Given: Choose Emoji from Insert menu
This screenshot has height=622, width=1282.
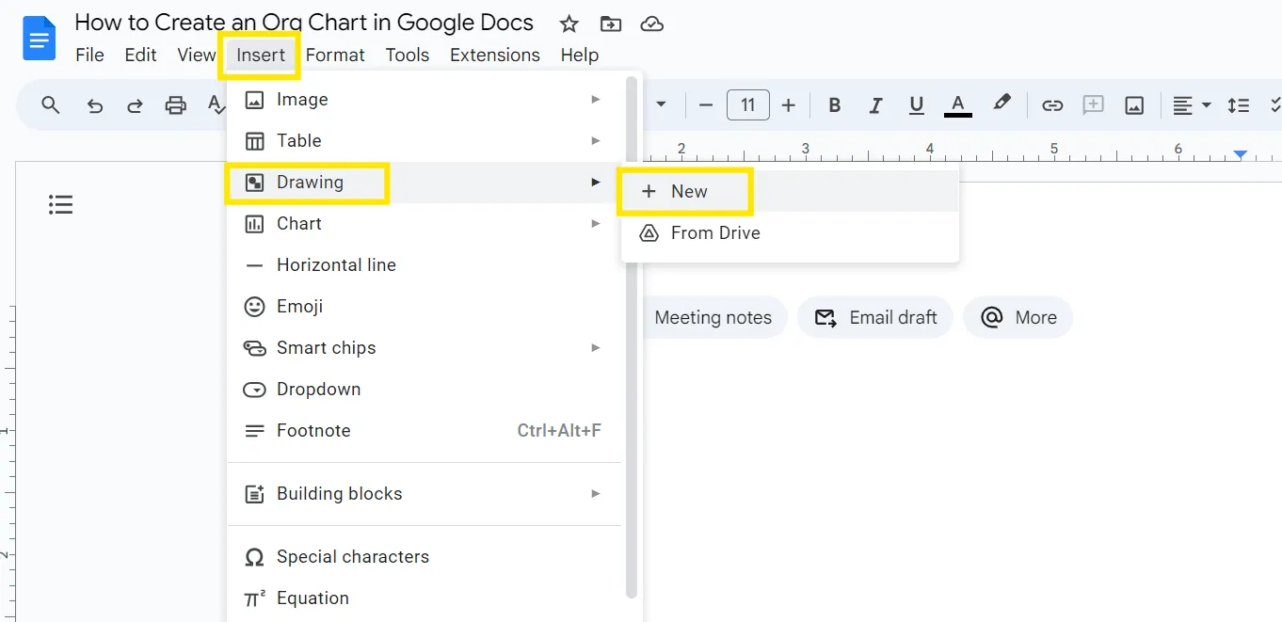Looking at the screenshot, I should point(425,307).
